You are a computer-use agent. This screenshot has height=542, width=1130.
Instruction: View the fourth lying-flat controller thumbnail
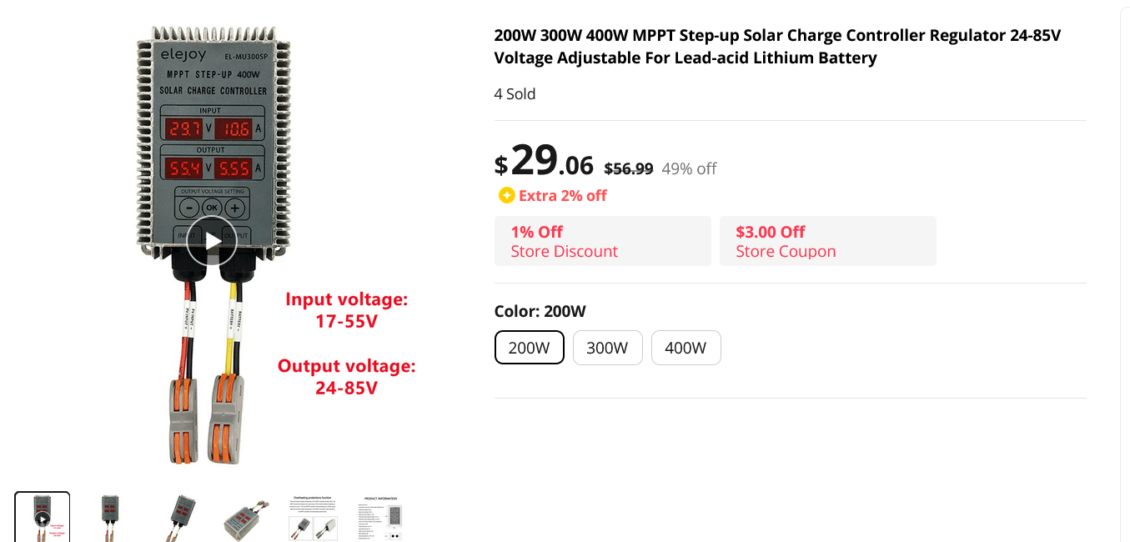click(246, 519)
